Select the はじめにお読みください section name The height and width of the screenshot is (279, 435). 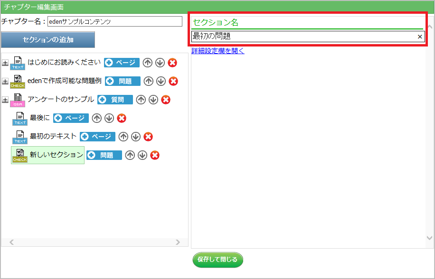[64, 62]
